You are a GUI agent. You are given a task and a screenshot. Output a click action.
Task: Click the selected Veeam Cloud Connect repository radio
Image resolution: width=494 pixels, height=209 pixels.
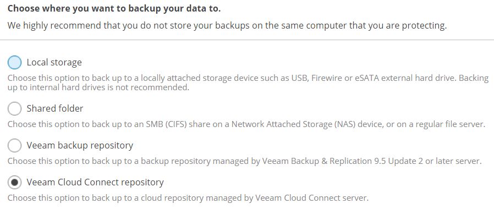[x=14, y=182]
